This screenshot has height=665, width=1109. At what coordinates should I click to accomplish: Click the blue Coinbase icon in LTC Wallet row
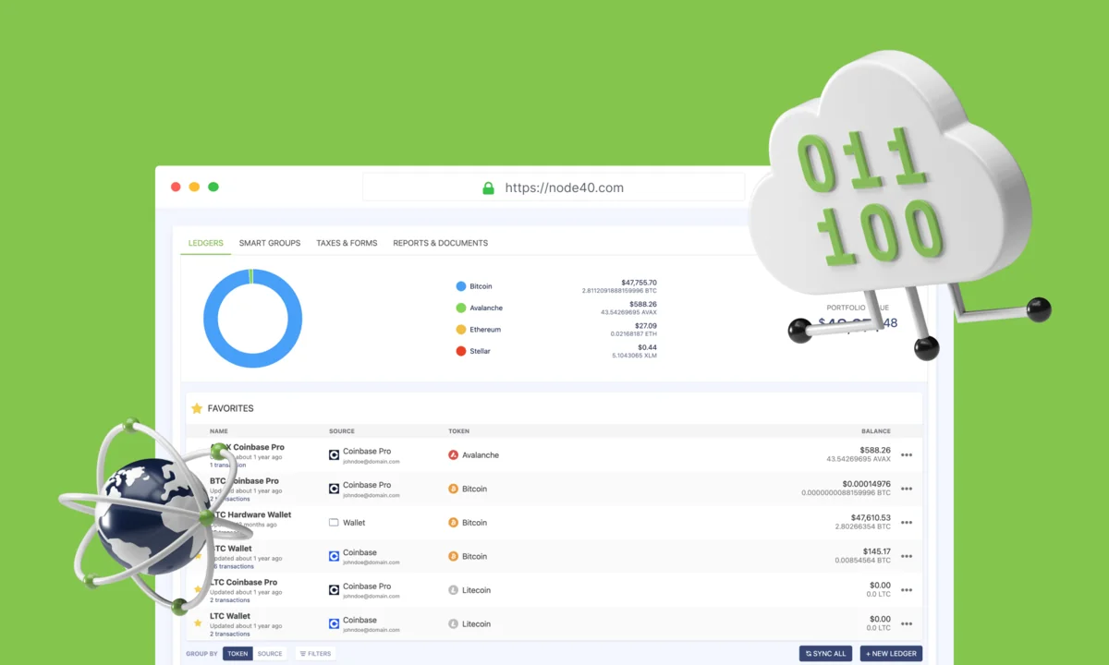(x=334, y=624)
